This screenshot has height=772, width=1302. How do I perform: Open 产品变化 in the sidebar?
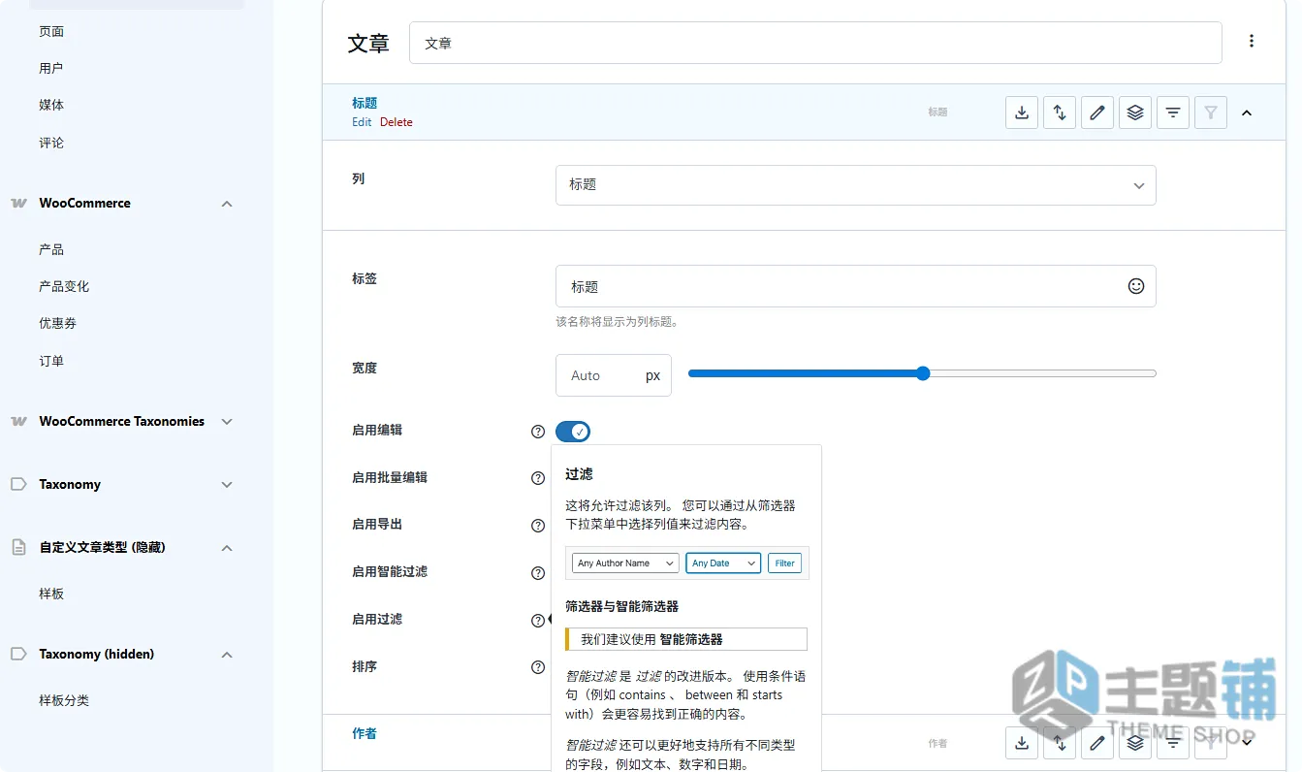[x=64, y=286]
